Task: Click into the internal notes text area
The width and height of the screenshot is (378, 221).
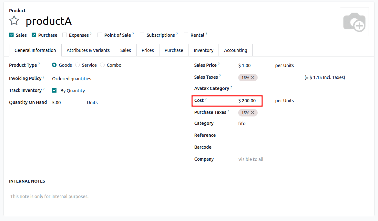Action: click(189, 197)
